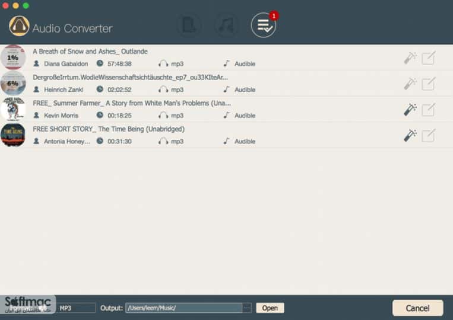
Task: Click the Audio Converter headphone logo
Action: click(x=19, y=26)
